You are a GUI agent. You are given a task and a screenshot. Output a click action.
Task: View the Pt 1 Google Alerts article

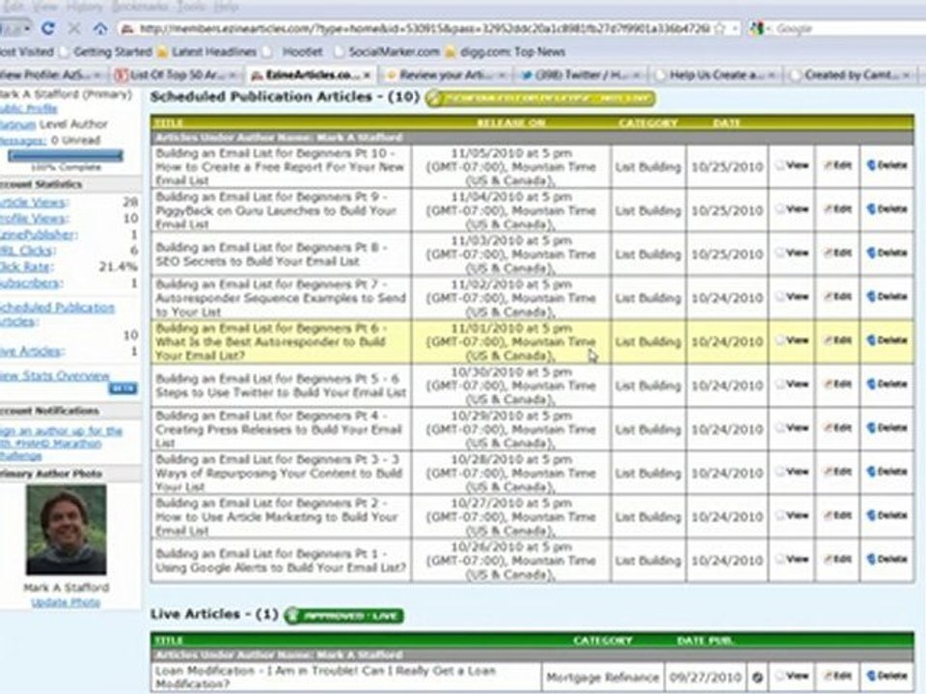pos(792,559)
